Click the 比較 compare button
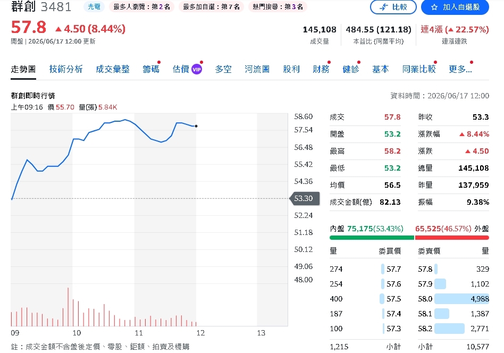Screen dimensions: 504x353 393,7
